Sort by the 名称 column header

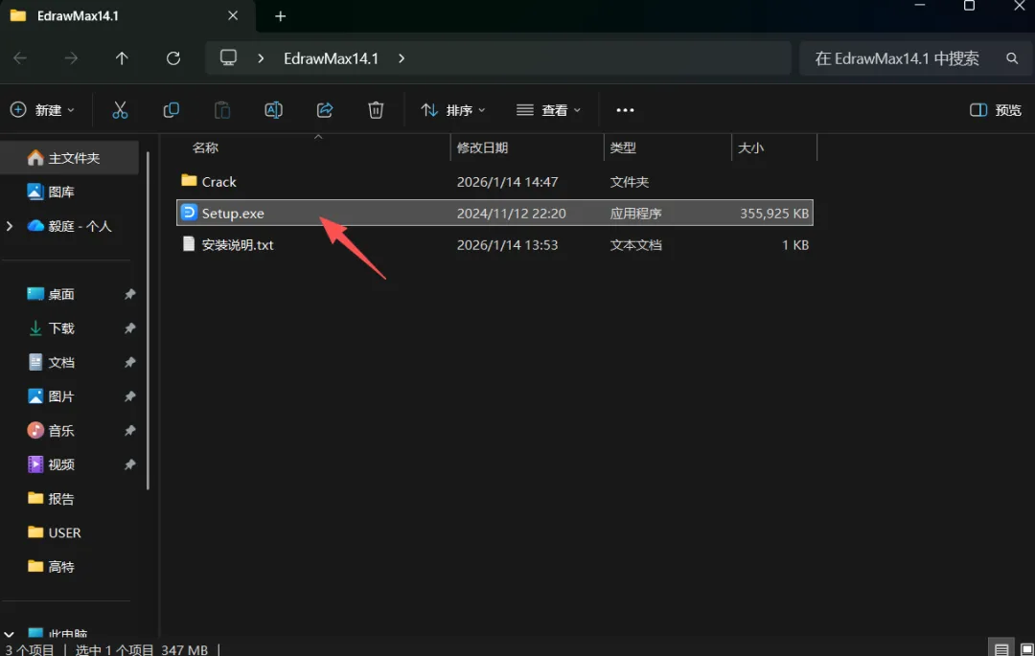(205, 147)
